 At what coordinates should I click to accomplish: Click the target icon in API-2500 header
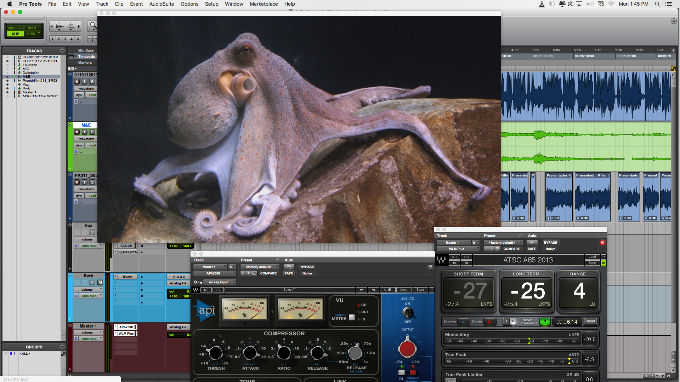pos(430,267)
